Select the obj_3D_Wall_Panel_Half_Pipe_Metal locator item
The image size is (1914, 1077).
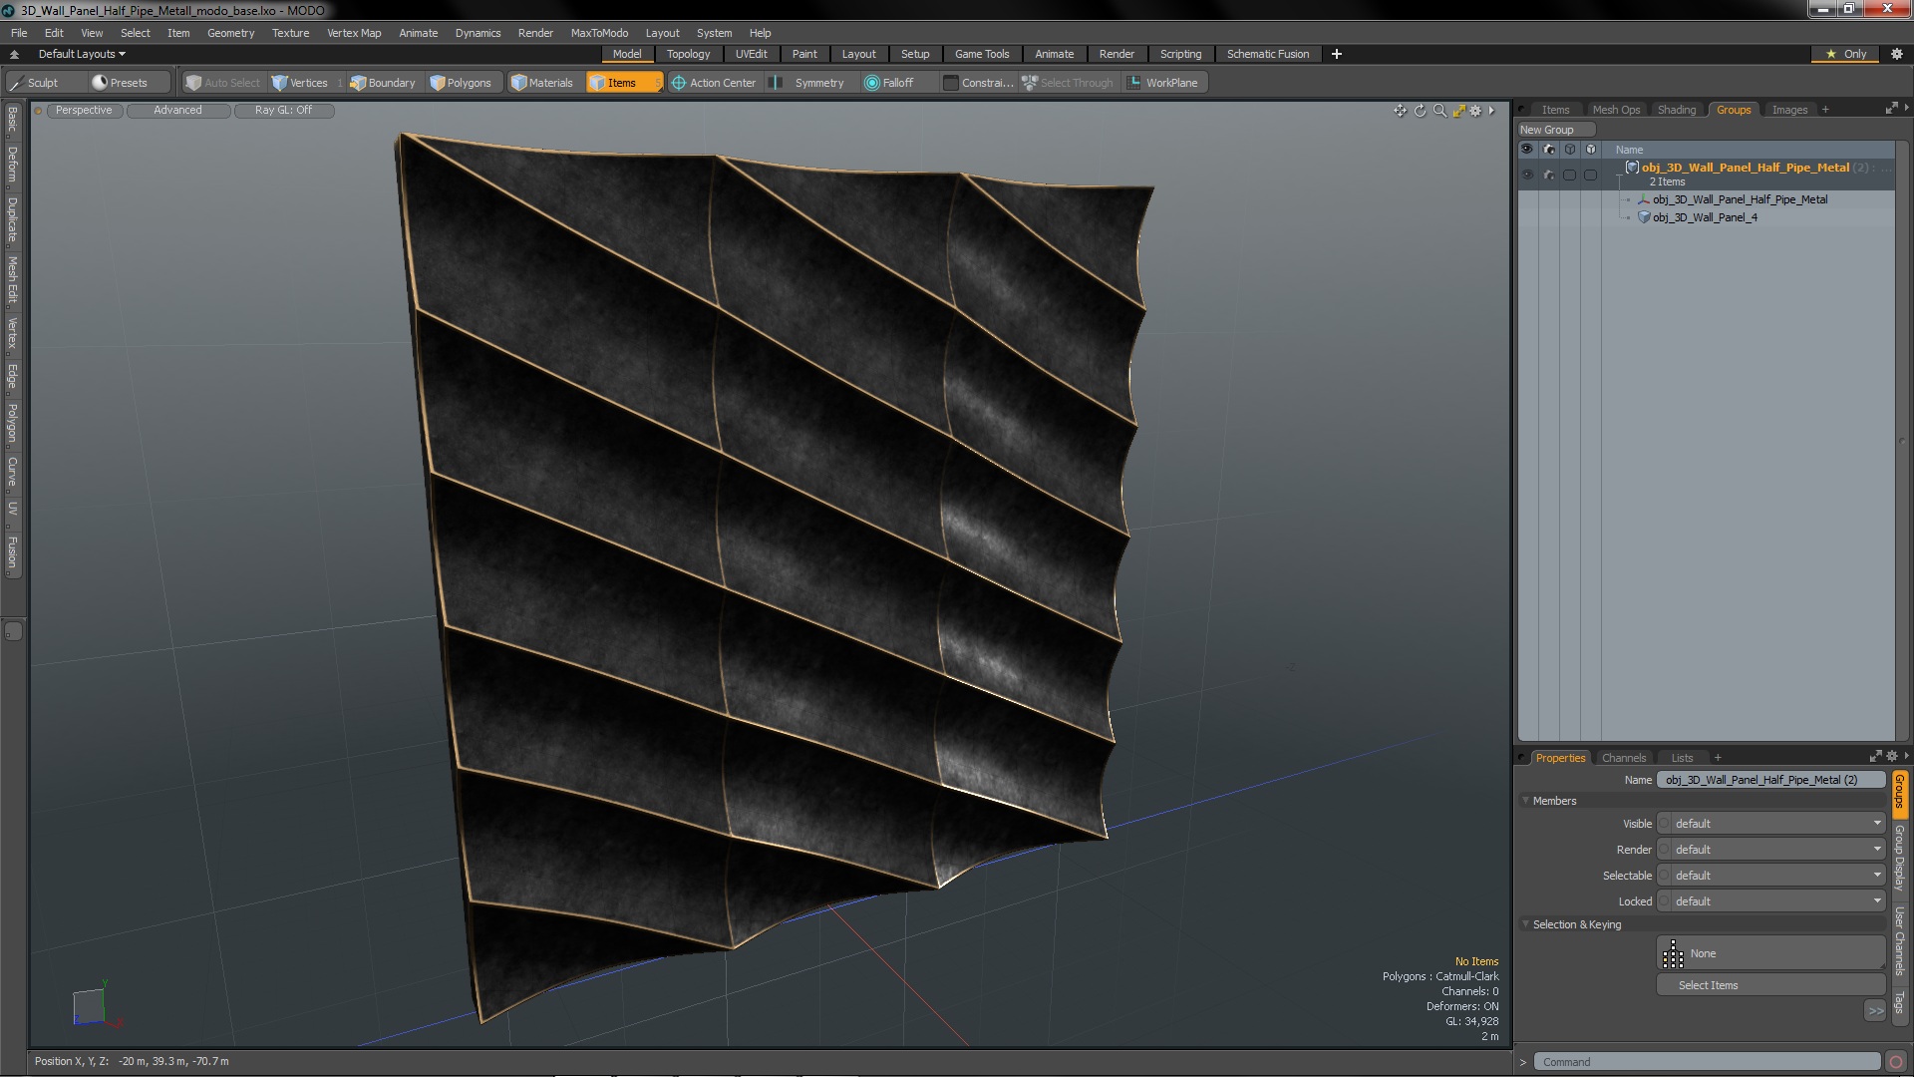[1740, 199]
